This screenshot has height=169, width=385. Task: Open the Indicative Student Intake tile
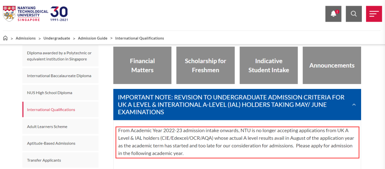coord(269,65)
